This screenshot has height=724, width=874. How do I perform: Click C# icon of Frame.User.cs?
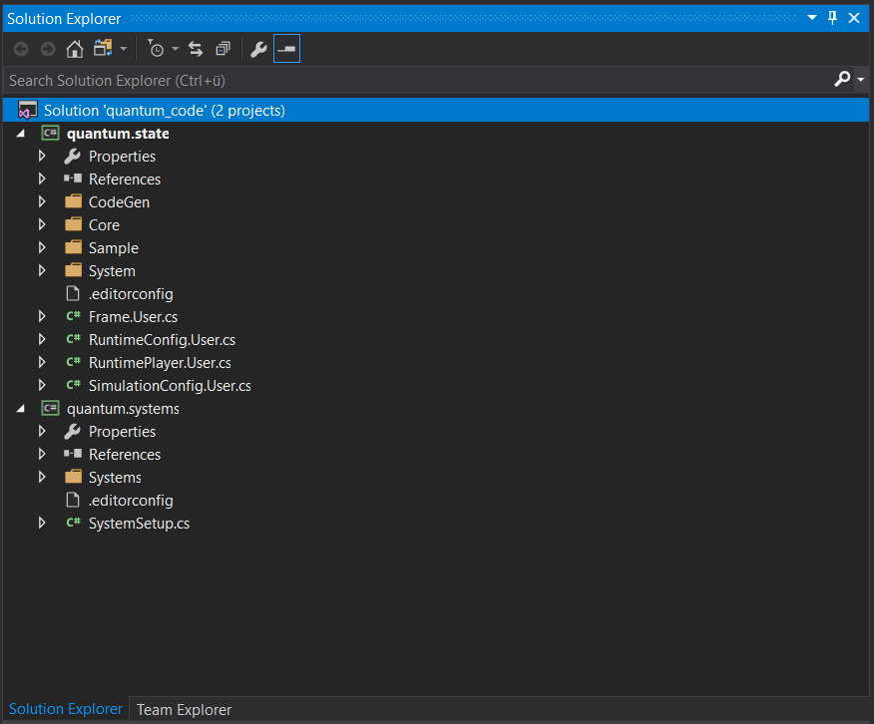point(73,316)
